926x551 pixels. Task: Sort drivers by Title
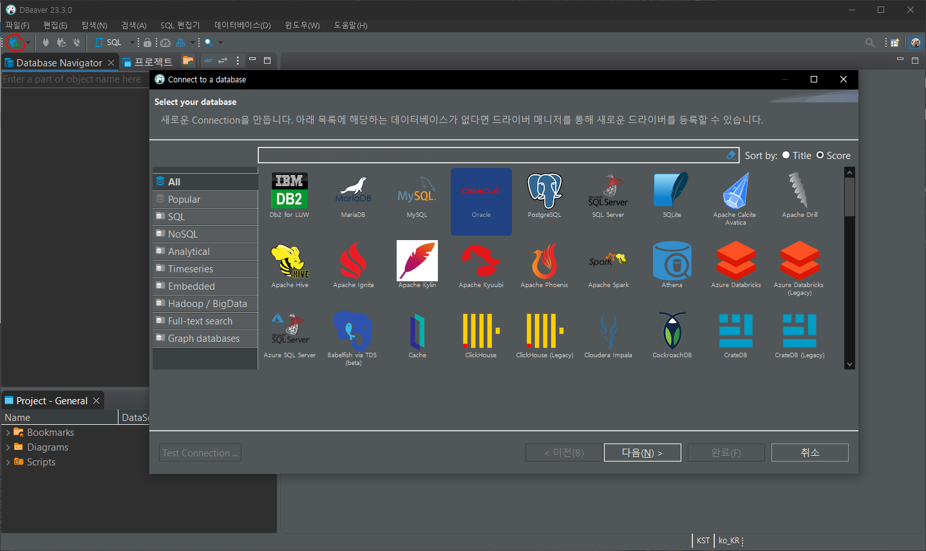(x=797, y=155)
